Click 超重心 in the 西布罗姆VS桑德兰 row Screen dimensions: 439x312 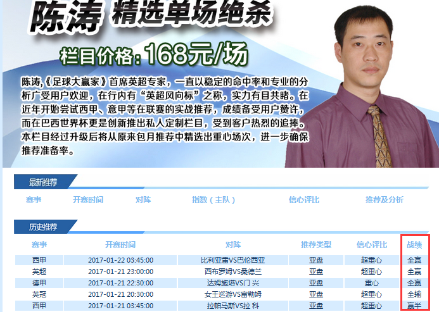coord(371,271)
